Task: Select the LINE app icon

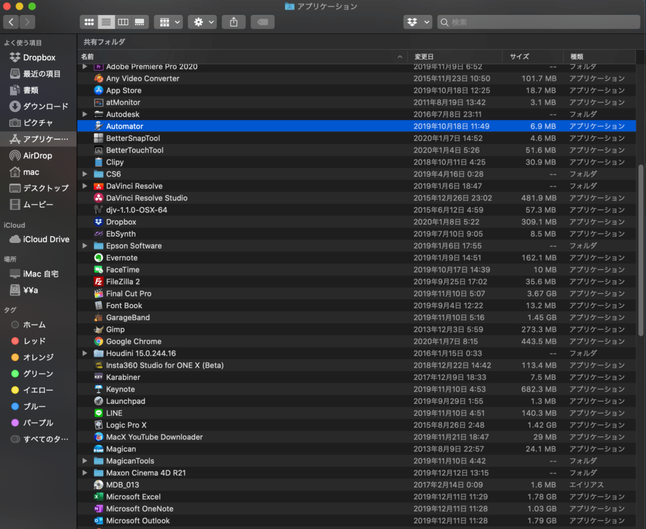Action: coord(98,413)
